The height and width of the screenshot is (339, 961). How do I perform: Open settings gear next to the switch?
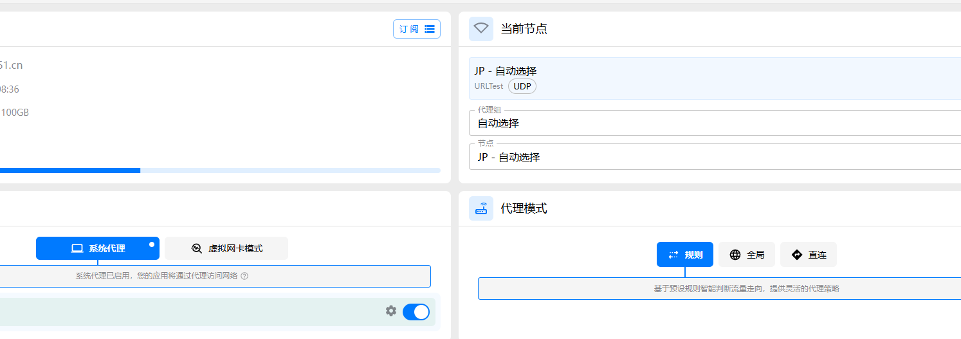(391, 311)
